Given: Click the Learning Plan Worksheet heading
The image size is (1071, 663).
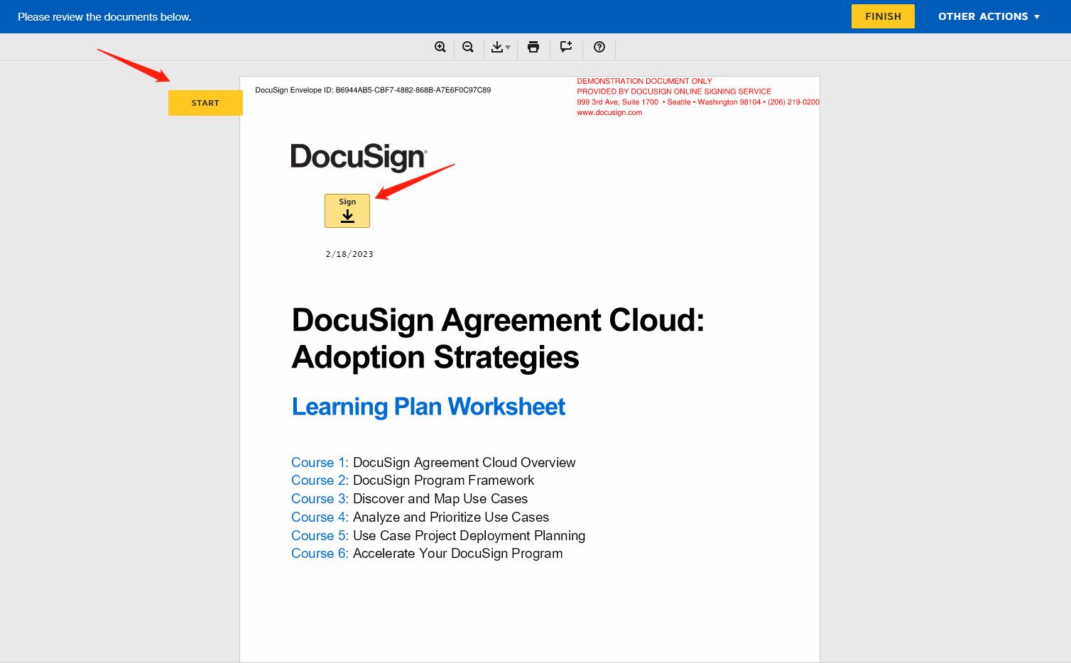Looking at the screenshot, I should (428, 406).
